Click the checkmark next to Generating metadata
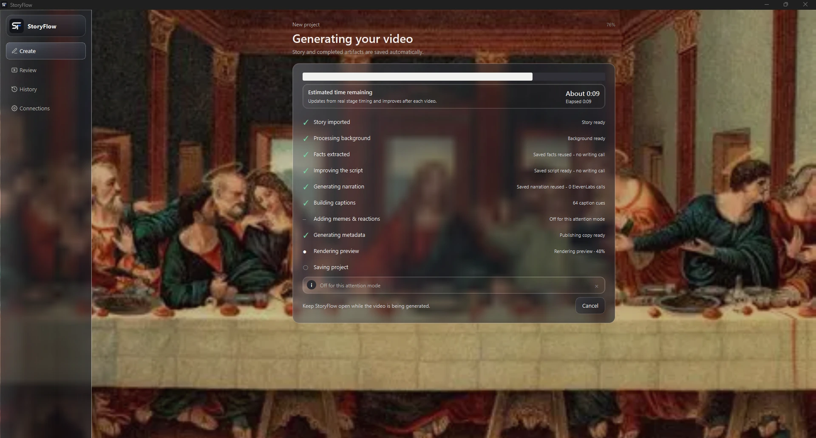Viewport: 816px width, 438px height. coord(306,235)
